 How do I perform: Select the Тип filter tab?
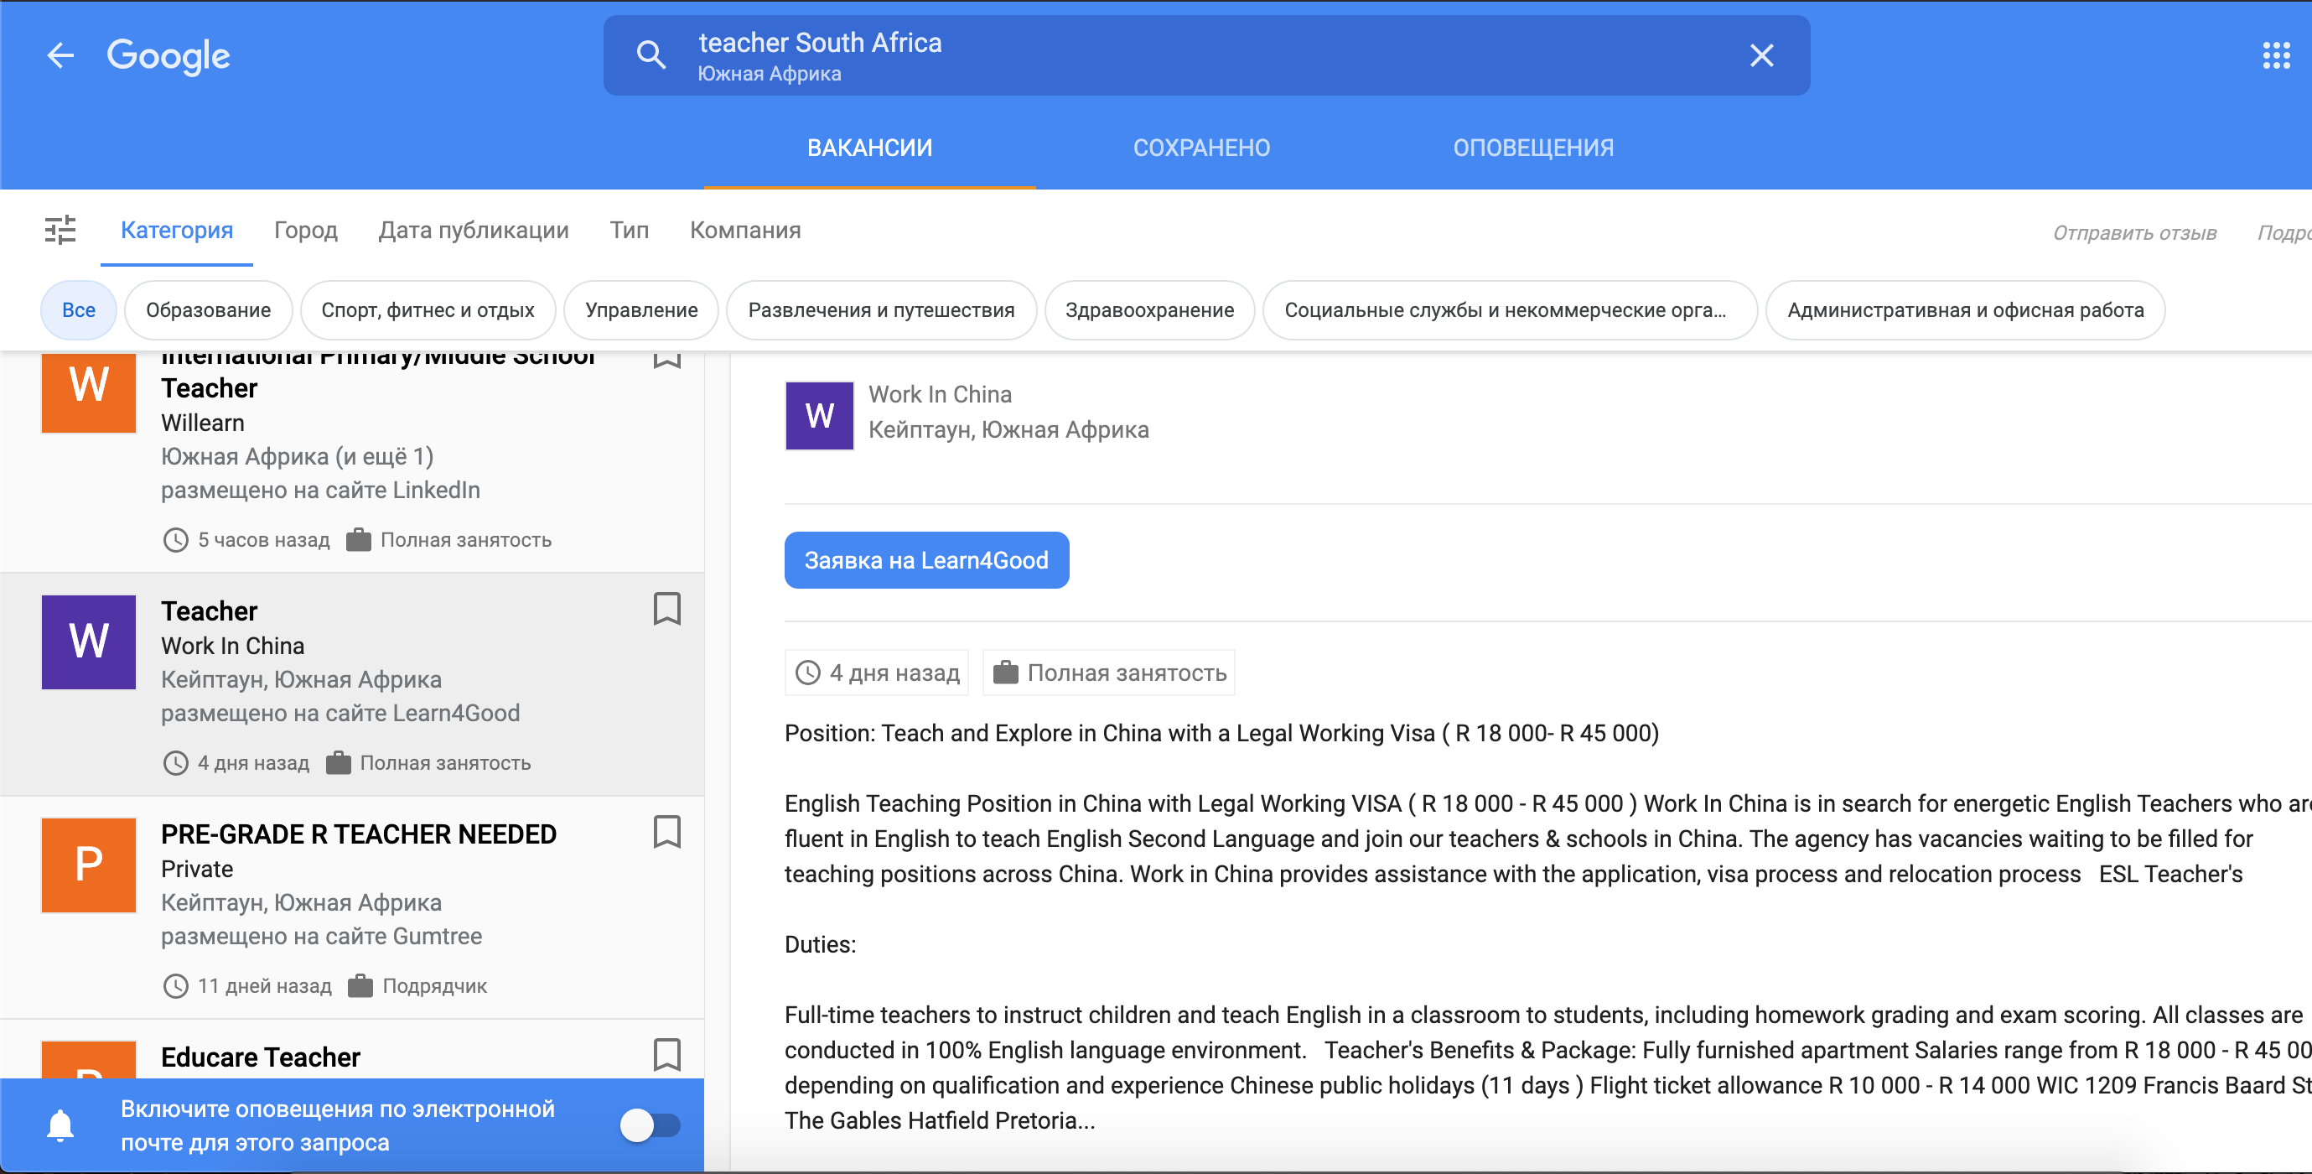630,230
